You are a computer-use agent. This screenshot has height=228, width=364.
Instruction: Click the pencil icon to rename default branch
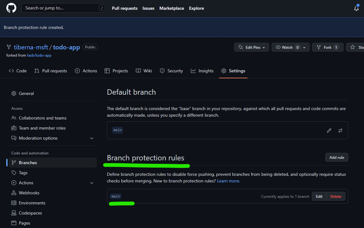(x=329, y=130)
